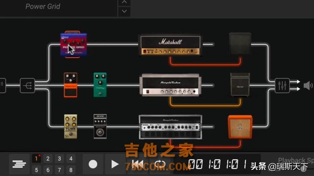Image resolution: width=314 pixels, height=176 pixels.
Task: Click the transport position counter display
Action: (217, 164)
